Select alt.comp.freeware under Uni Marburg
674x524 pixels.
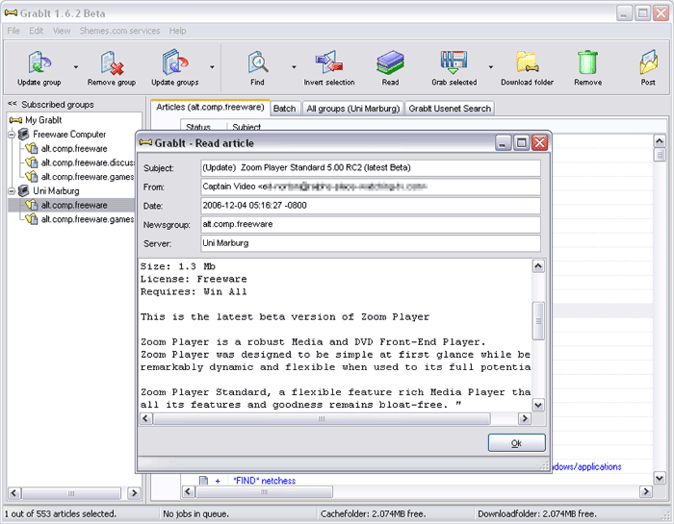[x=74, y=205]
